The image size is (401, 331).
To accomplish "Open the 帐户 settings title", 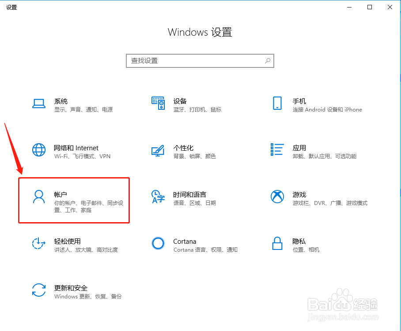I will point(61,195).
